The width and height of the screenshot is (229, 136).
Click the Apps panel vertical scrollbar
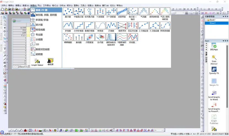[x=227, y=76]
